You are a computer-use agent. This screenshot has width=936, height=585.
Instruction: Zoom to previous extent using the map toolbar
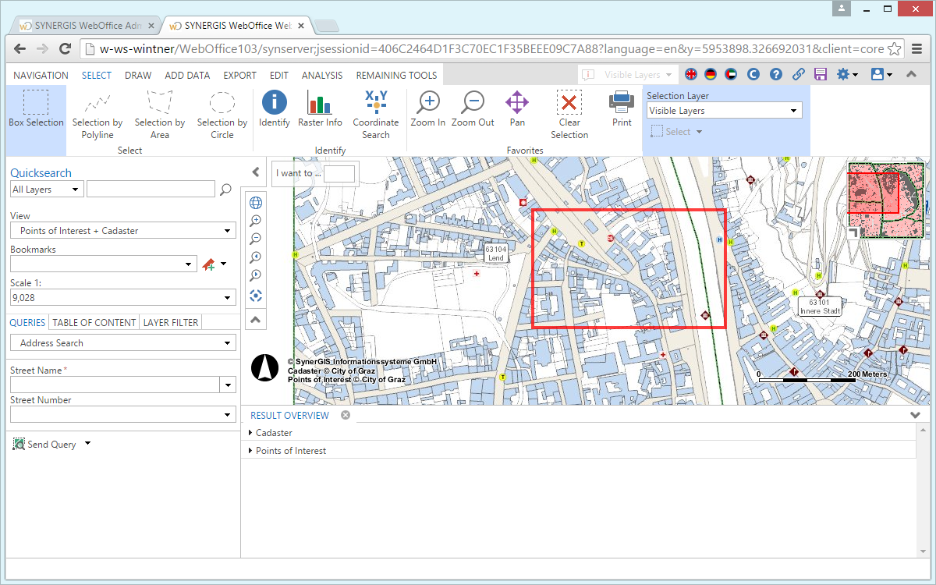click(256, 257)
